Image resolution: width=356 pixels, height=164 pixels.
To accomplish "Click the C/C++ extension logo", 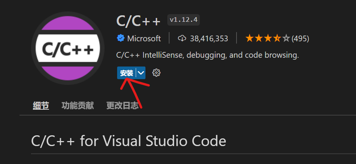I will pos(67,49).
